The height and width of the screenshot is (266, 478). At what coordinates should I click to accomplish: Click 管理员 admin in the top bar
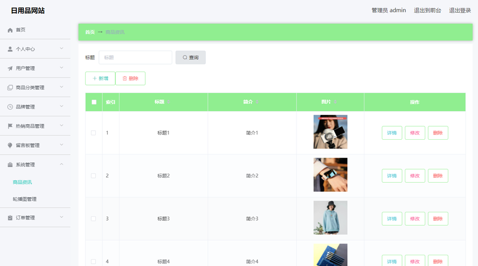click(389, 10)
